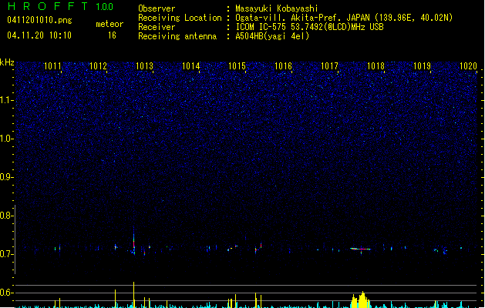The width and height of the screenshot is (485, 308).
Task: Click the 1.0 kHz frequency axis label
Action: 6,139
